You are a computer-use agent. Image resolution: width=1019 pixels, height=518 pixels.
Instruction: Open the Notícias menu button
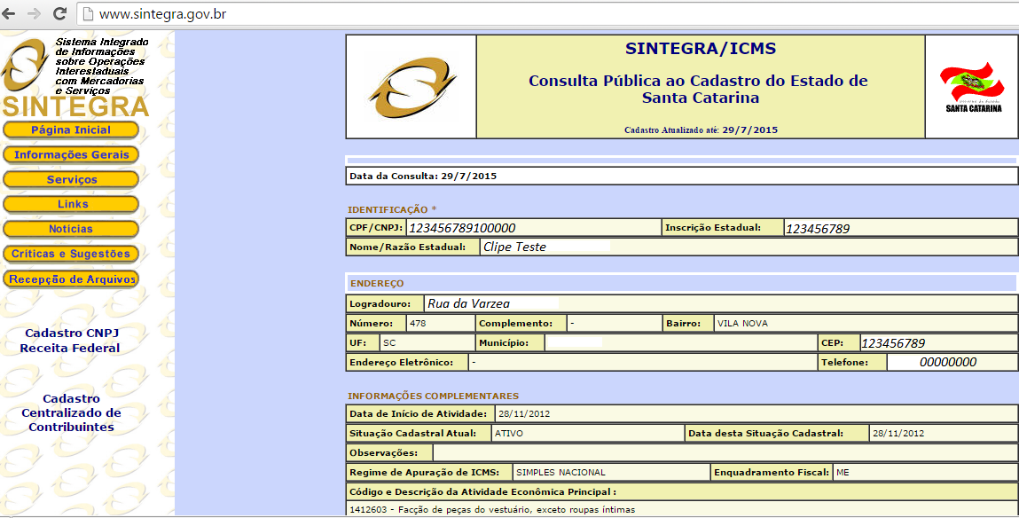(x=71, y=229)
